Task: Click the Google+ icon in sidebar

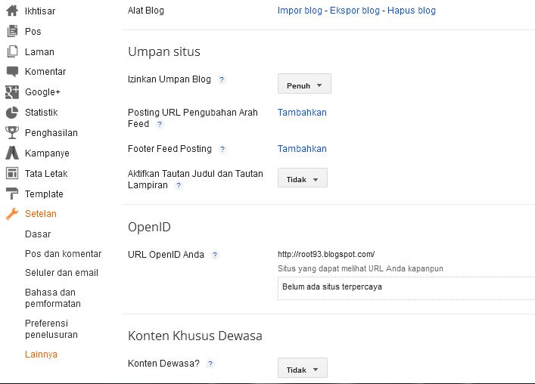Action: click(11, 92)
